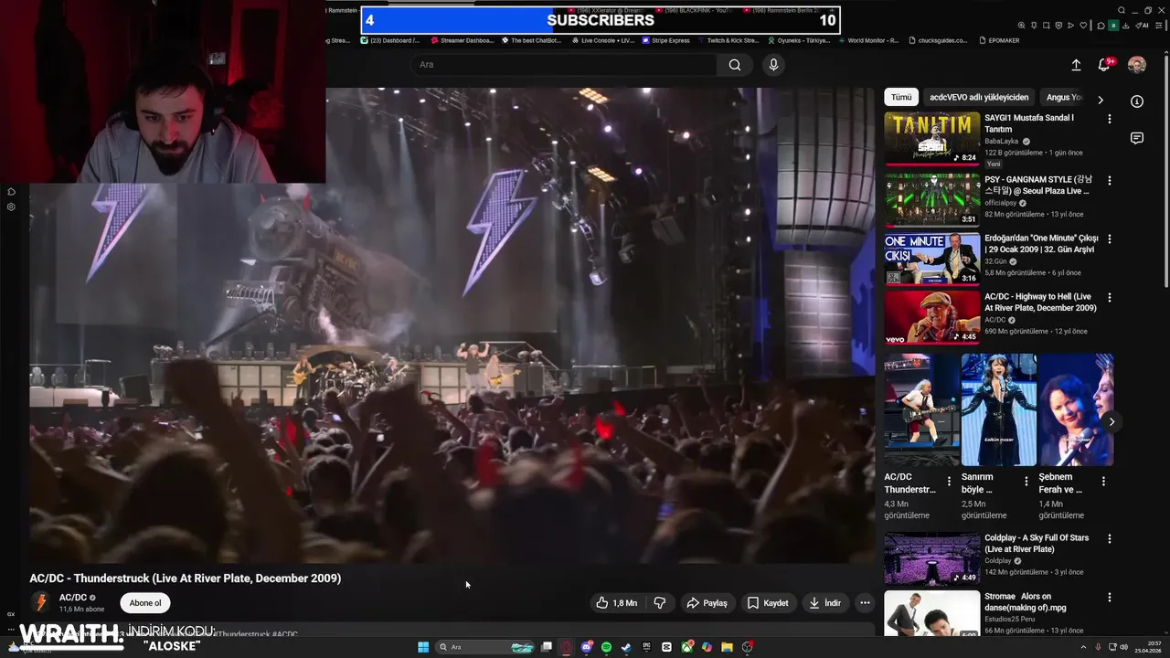The height and width of the screenshot is (658, 1170).
Task: Click the Thunderstruck video title text
Action: (185, 578)
